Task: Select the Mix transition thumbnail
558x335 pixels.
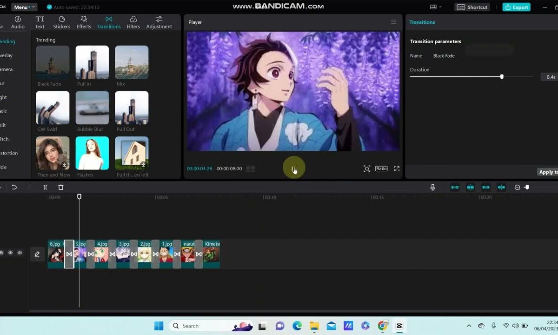Action: click(132, 62)
